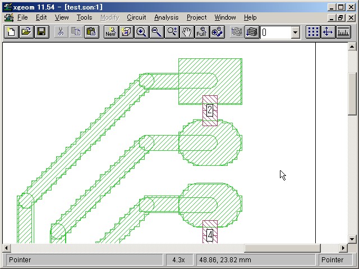Click the zoom plus/minus magnifier icon

pos(172,32)
